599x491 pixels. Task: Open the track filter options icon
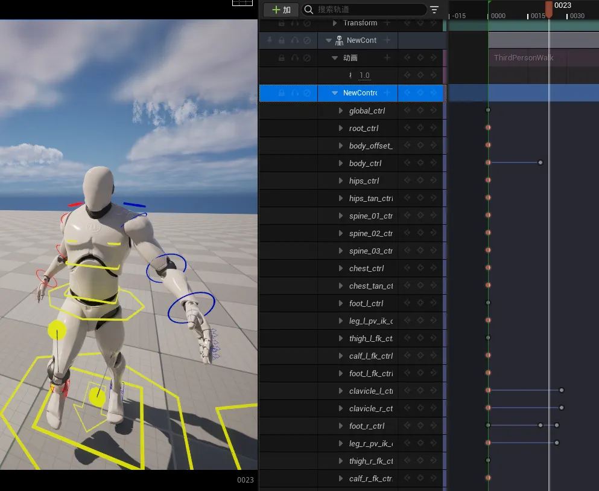coord(434,10)
